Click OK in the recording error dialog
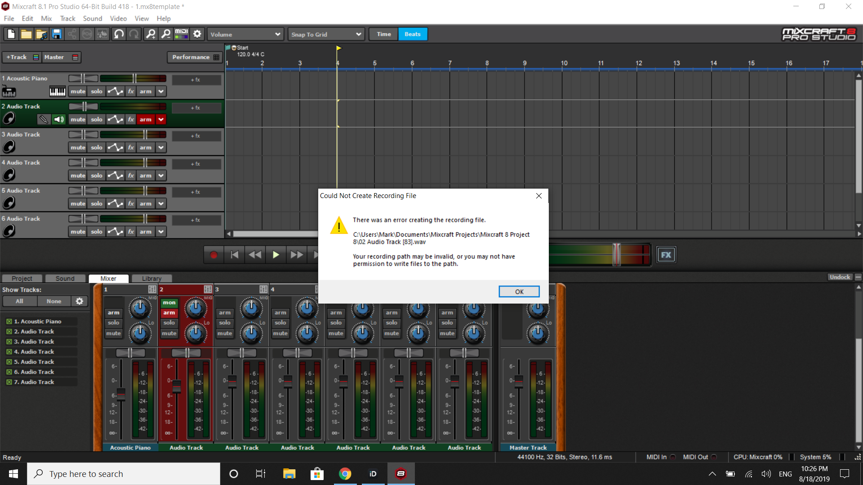The width and height of the screenshot is (863, 485). 519,291
